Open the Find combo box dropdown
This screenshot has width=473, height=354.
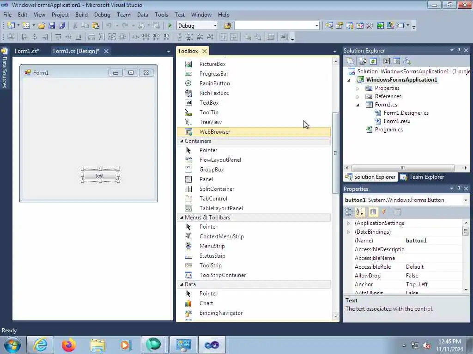pos(316,26)
